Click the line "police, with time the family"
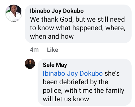Viewport: 135px width, 107px height. pyautogui.click(x=83, y=91)
